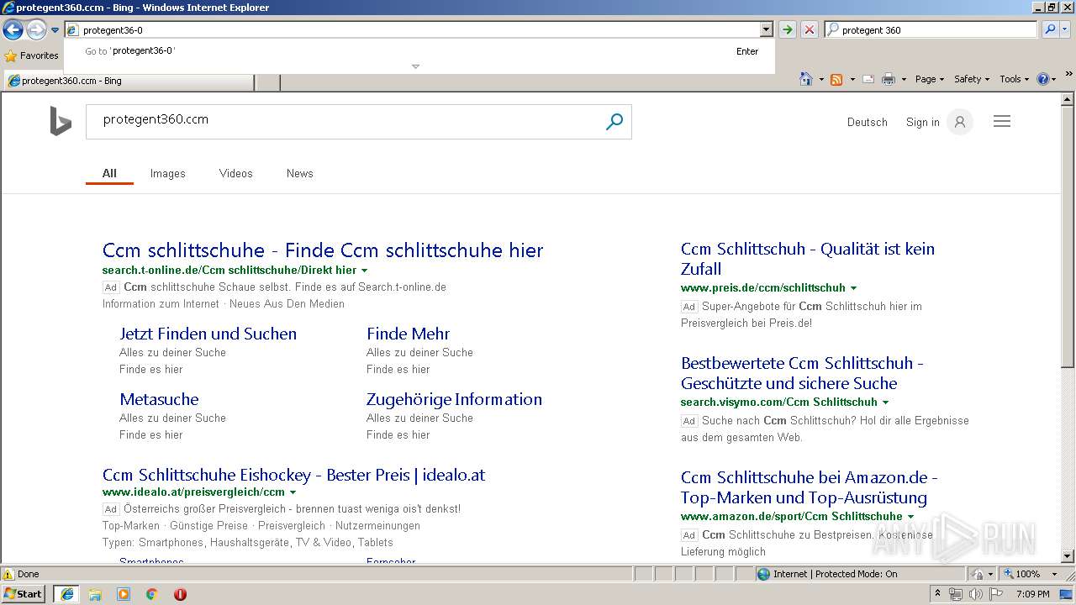Expand the command bar overflow chevron
Viewport: 1076px width, 605px height.
(1069, 76)
